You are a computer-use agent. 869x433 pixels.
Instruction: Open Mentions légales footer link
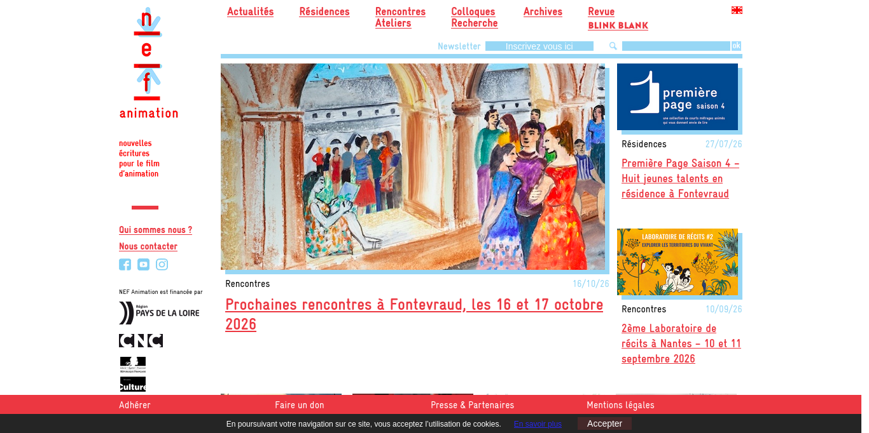(x=620, y=405)
